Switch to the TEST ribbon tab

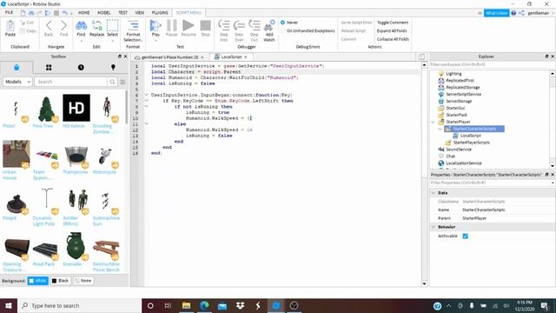click(122, 13)
